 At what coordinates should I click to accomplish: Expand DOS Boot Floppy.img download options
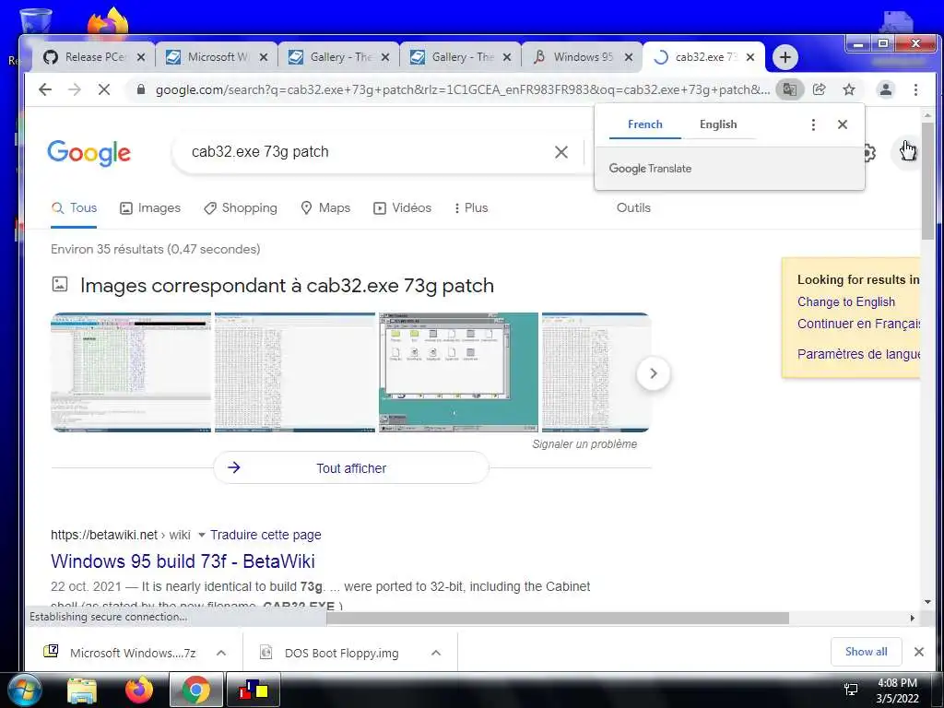[x=436, y=653]
